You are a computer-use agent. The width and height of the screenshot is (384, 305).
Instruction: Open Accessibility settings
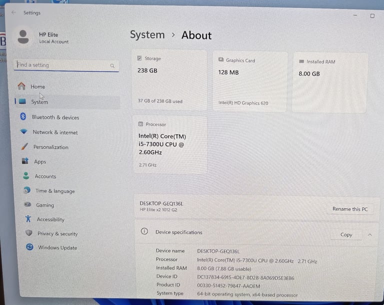[x=71, y=219]
